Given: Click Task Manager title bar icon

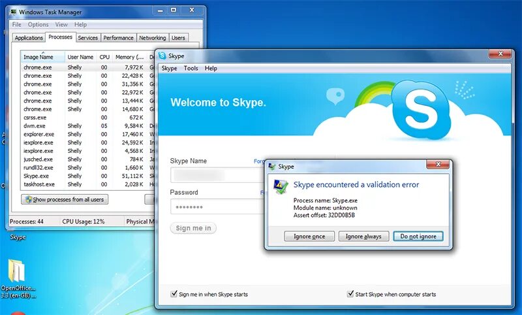Looking at the screenshot, I should (13, 12).
